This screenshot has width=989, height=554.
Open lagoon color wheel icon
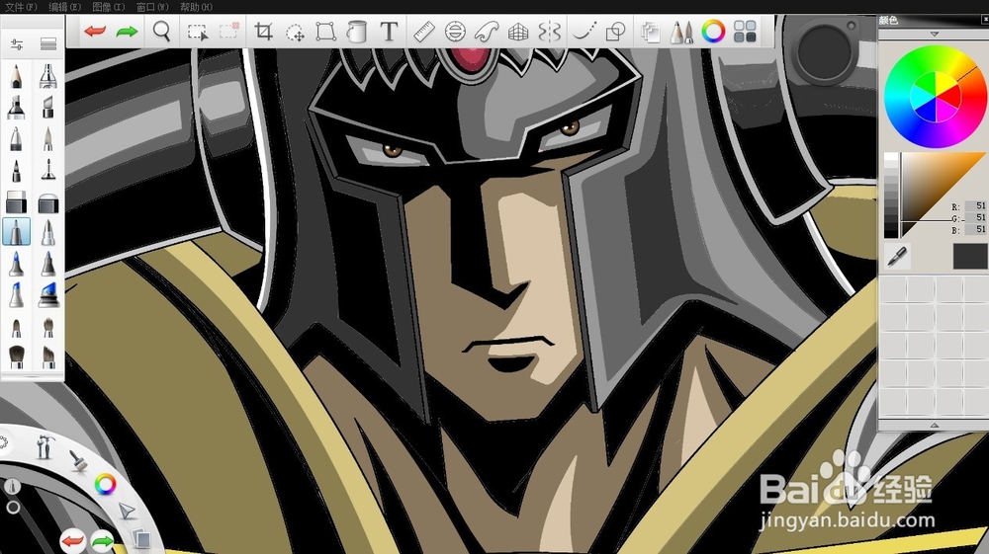tap(105, 484)
